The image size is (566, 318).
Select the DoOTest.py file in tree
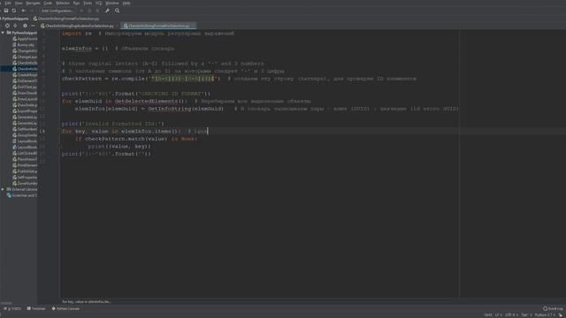[x=25, y=87]
